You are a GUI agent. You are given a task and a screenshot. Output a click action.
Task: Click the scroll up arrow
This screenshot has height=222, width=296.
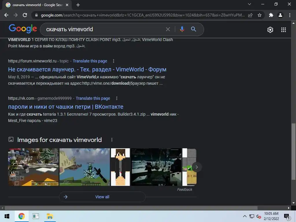[x=293, y=23]
